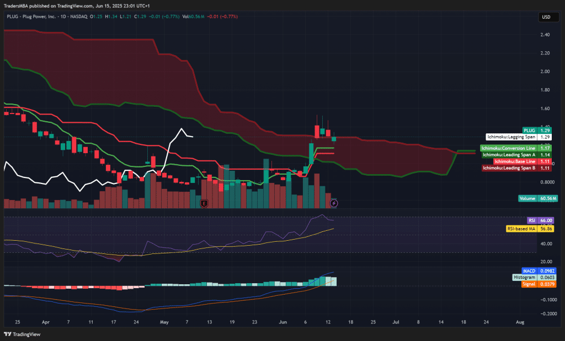This screenshot has width=565, height=341.
Task: Open the USD currency selector
Action: [x=546, y=17]
